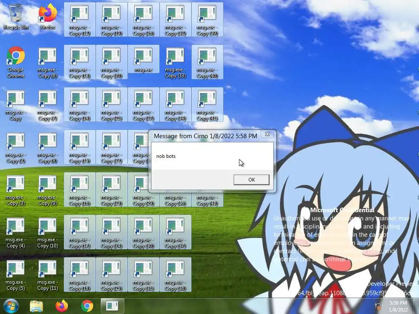
Task: Select msg.exe - Copy (2) icon
Action: [x=16, y=147]
